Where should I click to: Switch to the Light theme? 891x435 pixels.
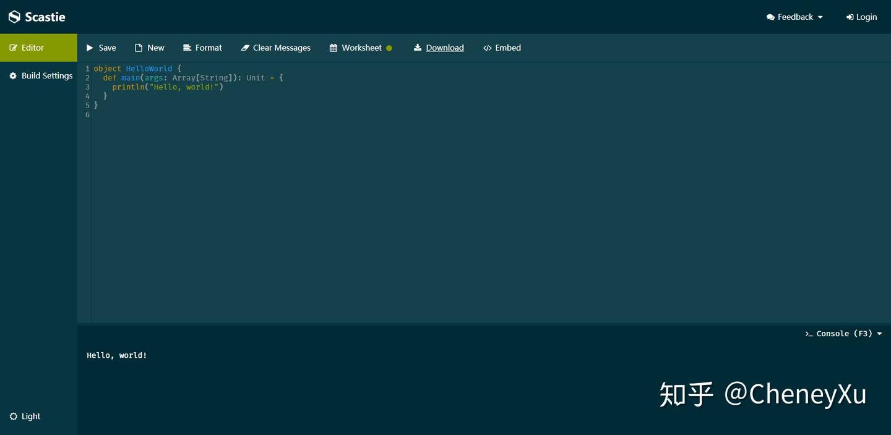(25, 416)
